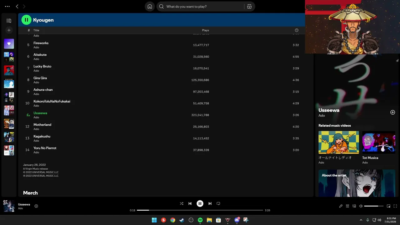Toggle shuffle playback
The image size is (400, 225).
tap(182, 203)
